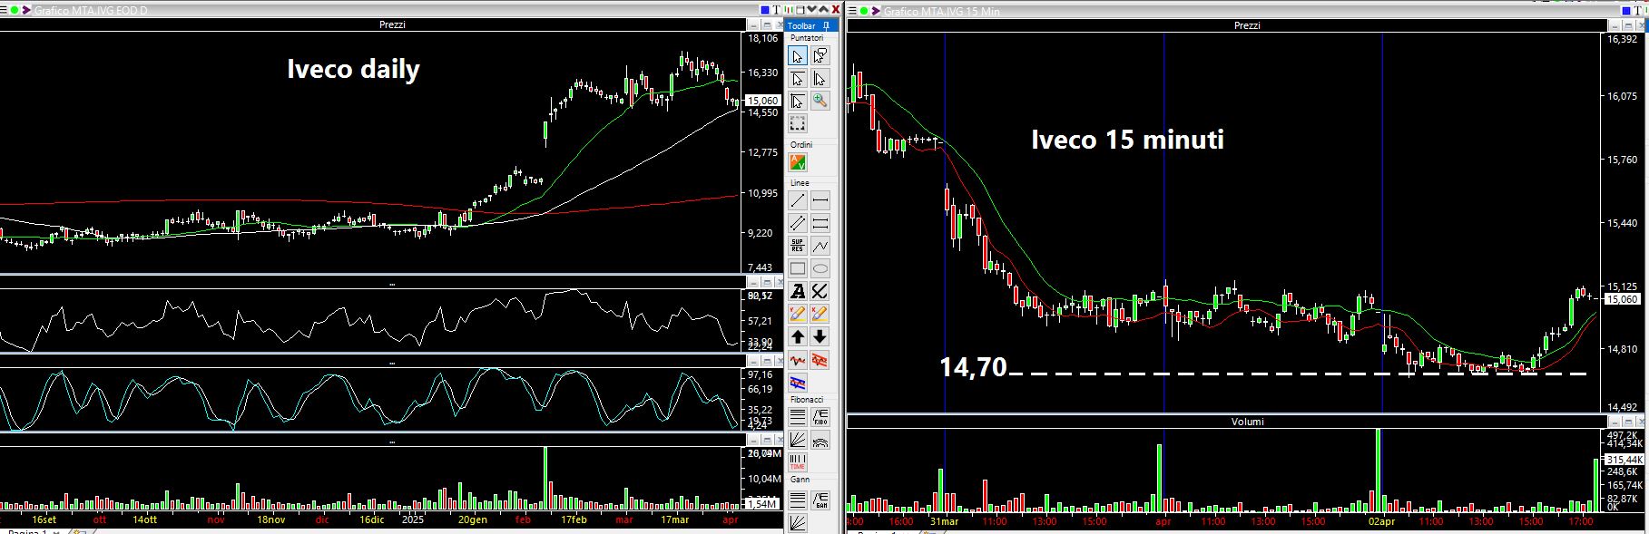The image size is (1649, 534).
Task: Select the red regression channel tool
Action: pos(820,359)
